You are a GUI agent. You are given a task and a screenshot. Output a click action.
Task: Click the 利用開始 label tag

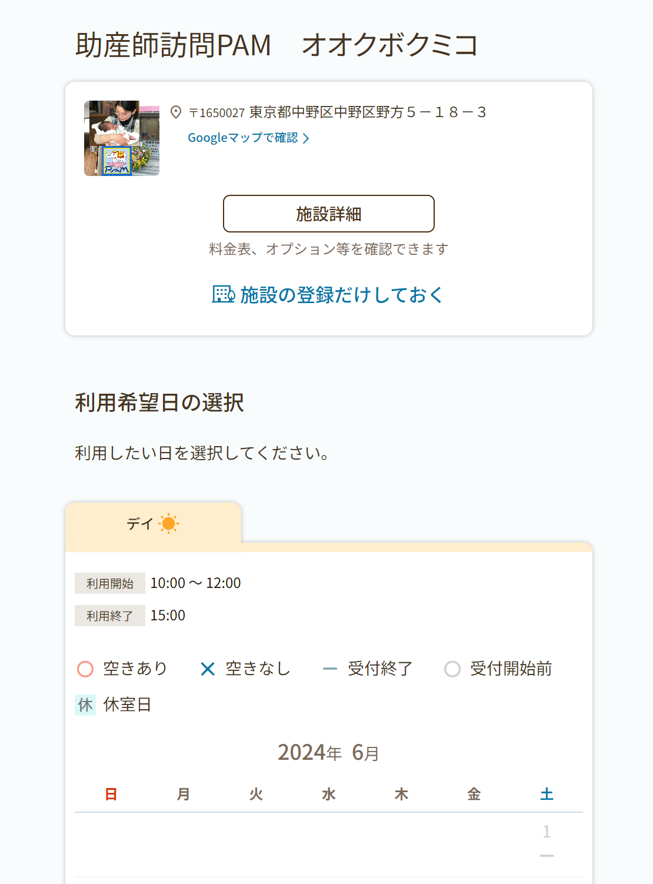point(110,583)
